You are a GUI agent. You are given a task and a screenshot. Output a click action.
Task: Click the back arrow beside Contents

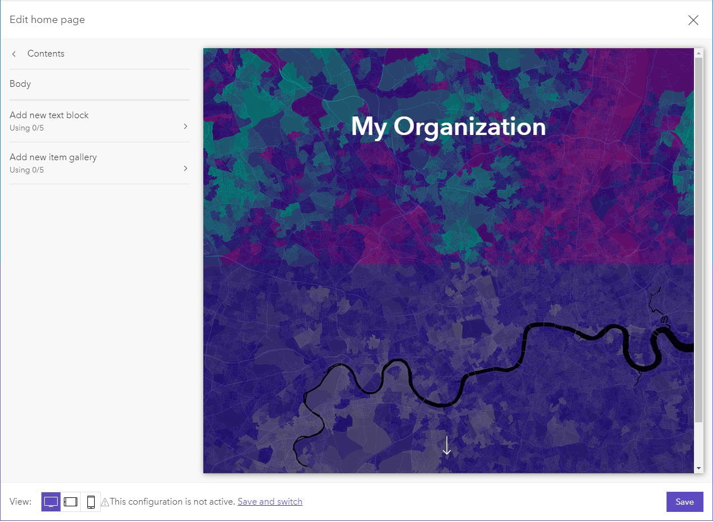click(14, 54)
